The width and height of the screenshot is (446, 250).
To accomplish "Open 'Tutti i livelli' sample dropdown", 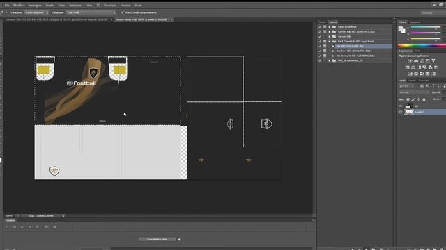I will click(91, 12).
